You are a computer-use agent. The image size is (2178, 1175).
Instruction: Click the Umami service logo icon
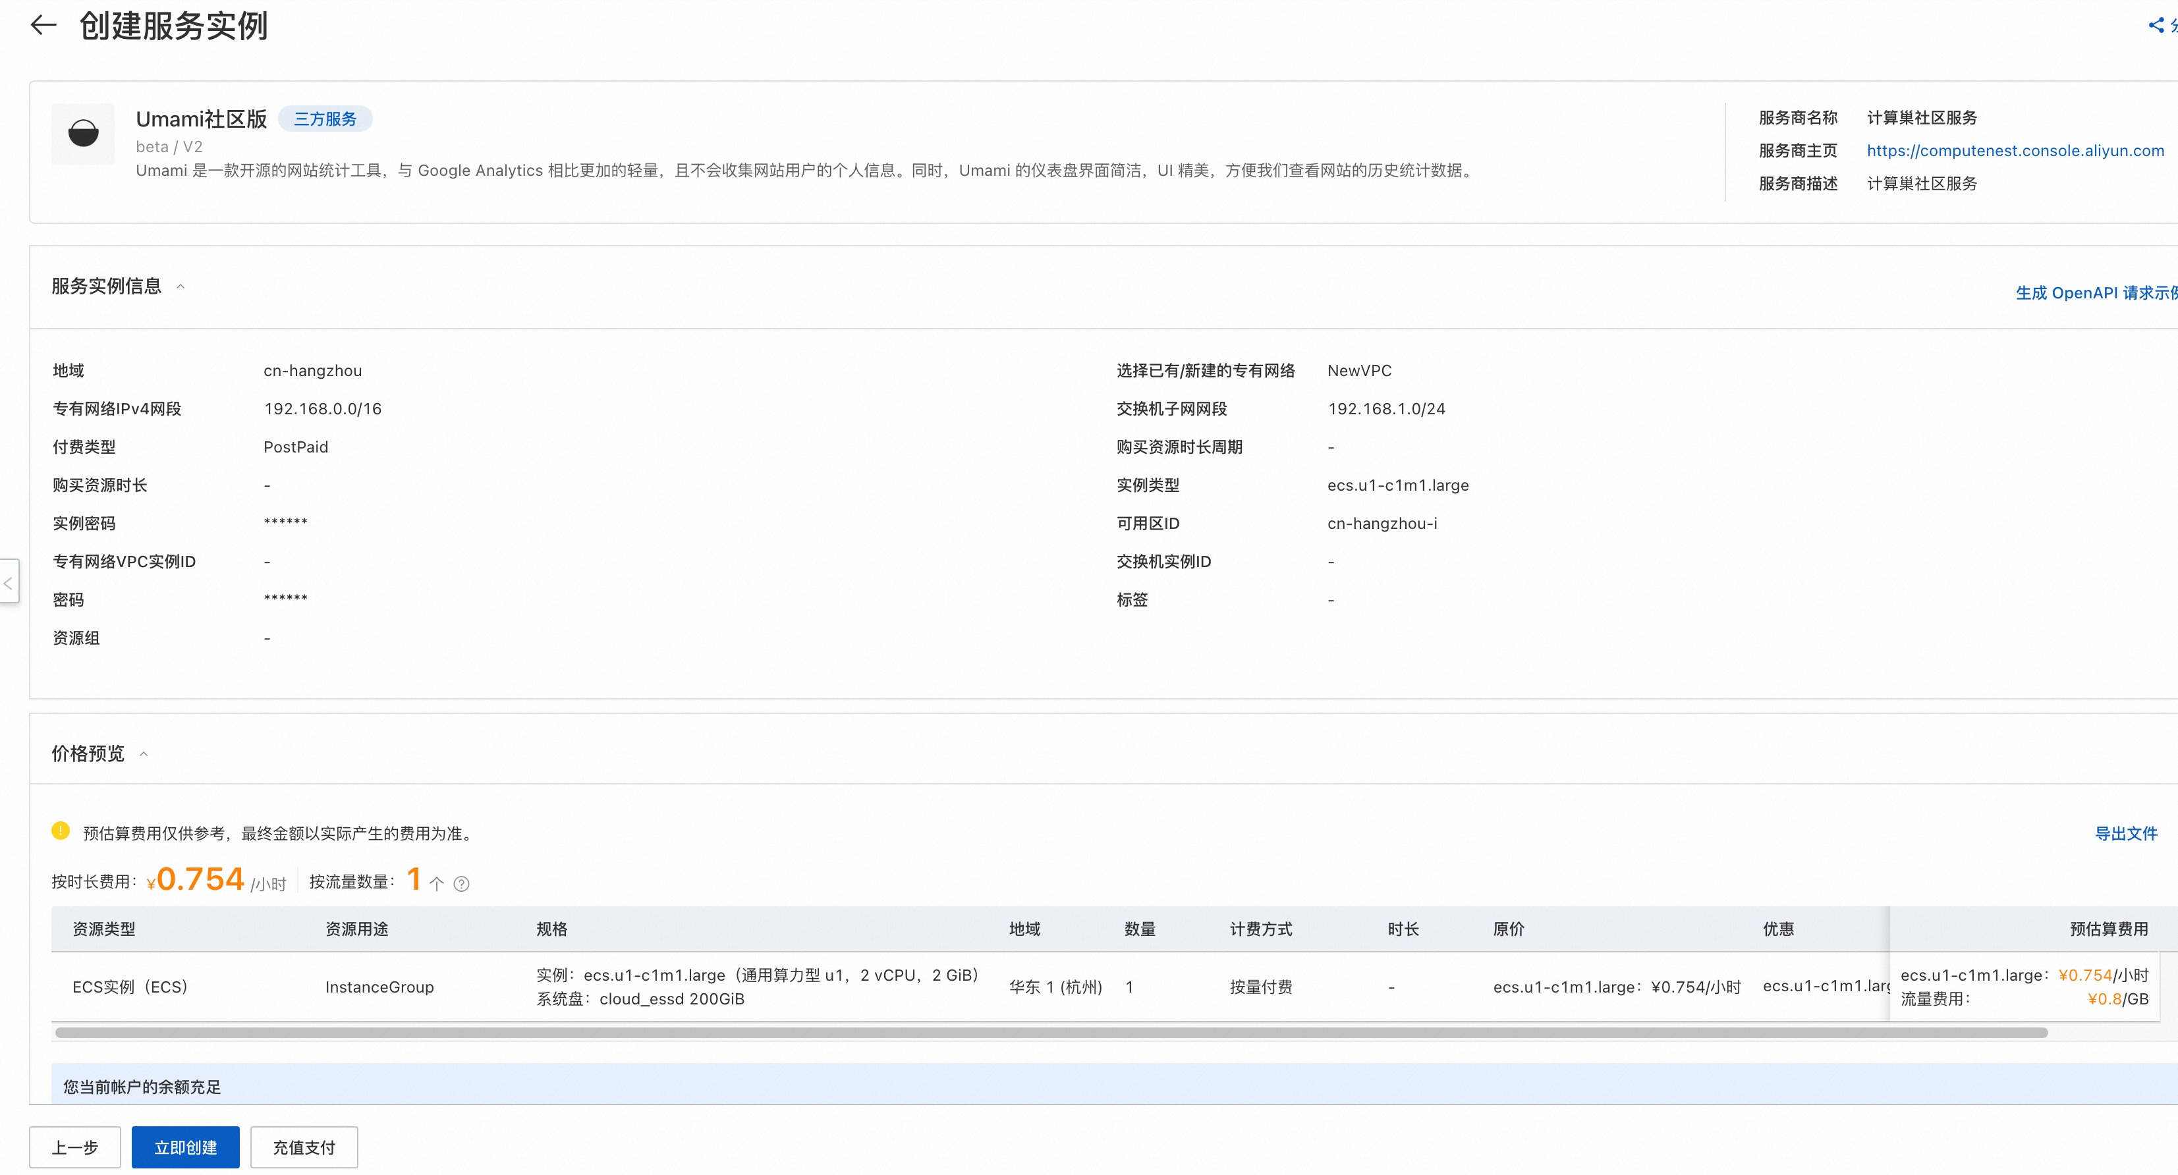[83, 134]
